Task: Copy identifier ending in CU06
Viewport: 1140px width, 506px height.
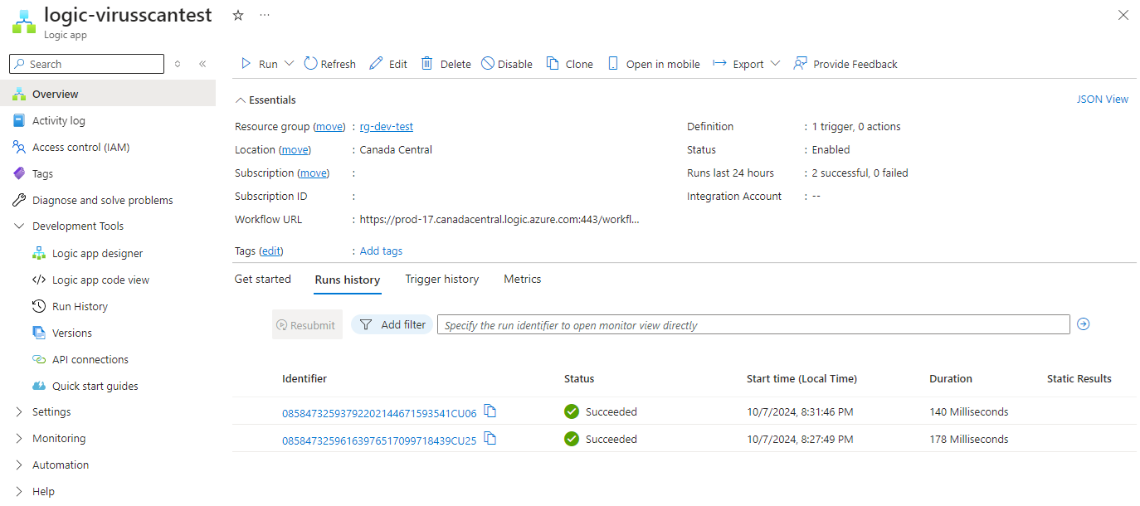Action: [x=490, y=411]
